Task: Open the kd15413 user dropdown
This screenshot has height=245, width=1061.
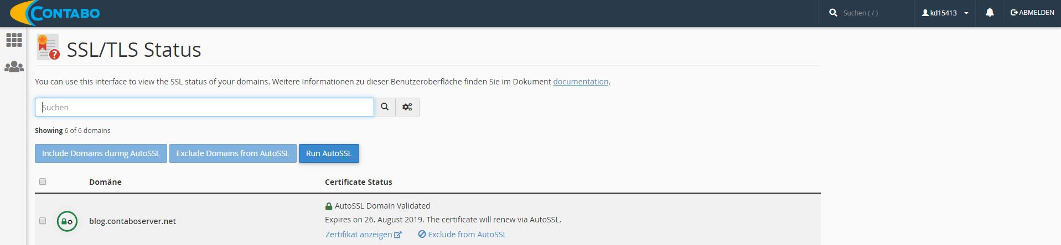Action: coord(945,13)
